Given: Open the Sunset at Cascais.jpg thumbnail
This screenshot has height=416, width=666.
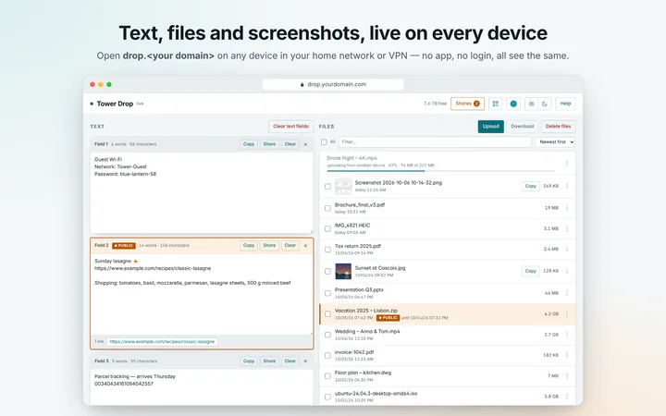Looking at the screenshot, I should coord(343,271).
